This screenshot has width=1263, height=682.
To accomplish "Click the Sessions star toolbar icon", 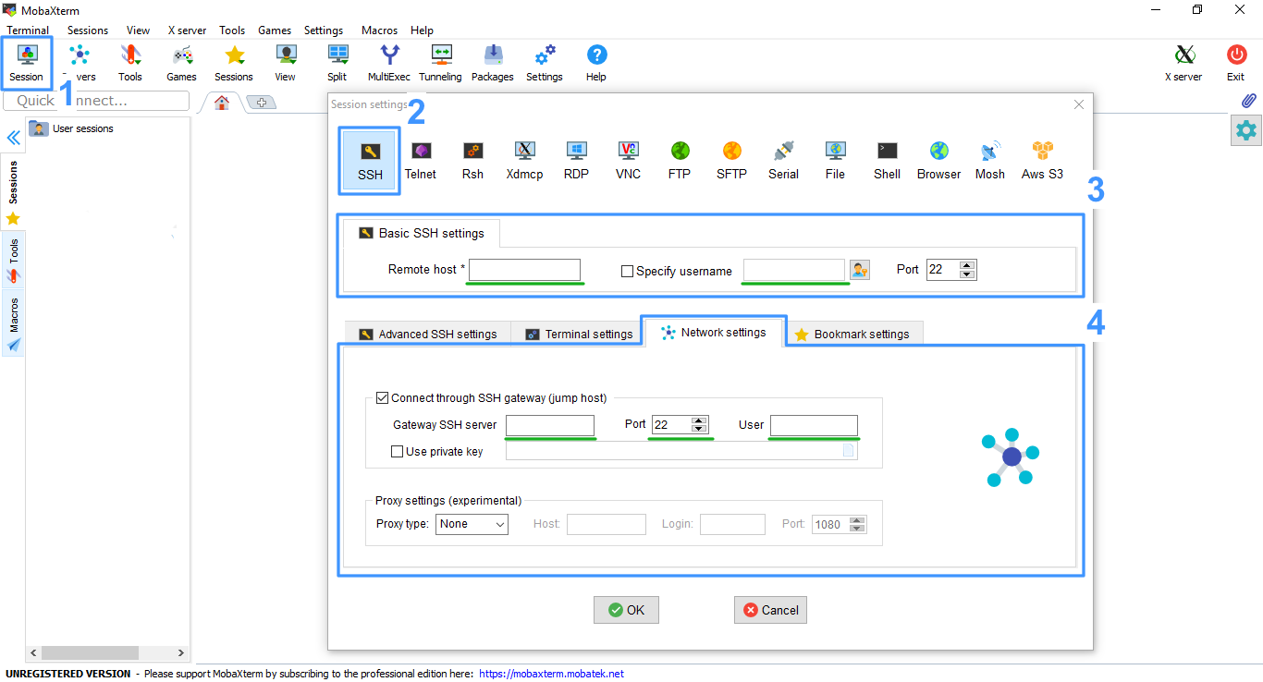I will [234, 64].
